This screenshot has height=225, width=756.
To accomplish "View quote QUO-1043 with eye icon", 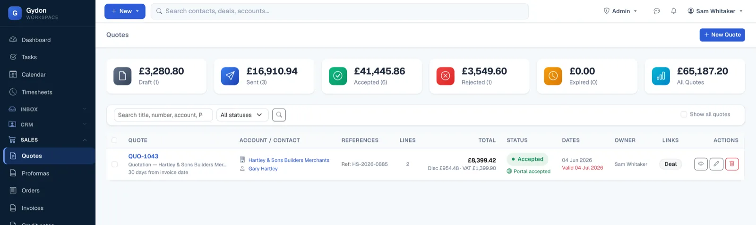I will pyautogui.click(x=701, y=164).
